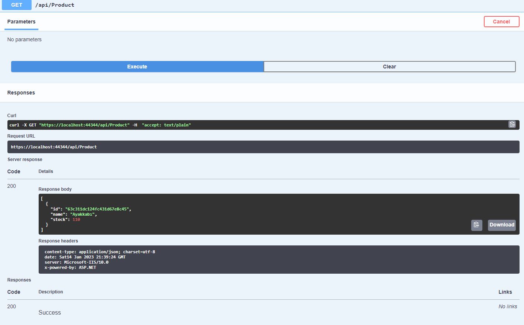Click the copy icon next to the Curl command
The height and width of the screenshot is (325, 524).
click(x=512, y=124)
